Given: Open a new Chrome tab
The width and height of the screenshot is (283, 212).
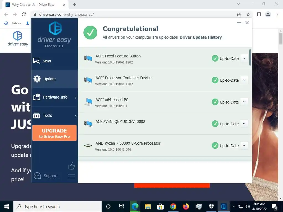Looking at the screenshot, I should tap(75, 5).
